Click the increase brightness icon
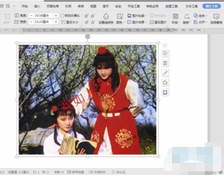224x175 pixels. (86, 22)
